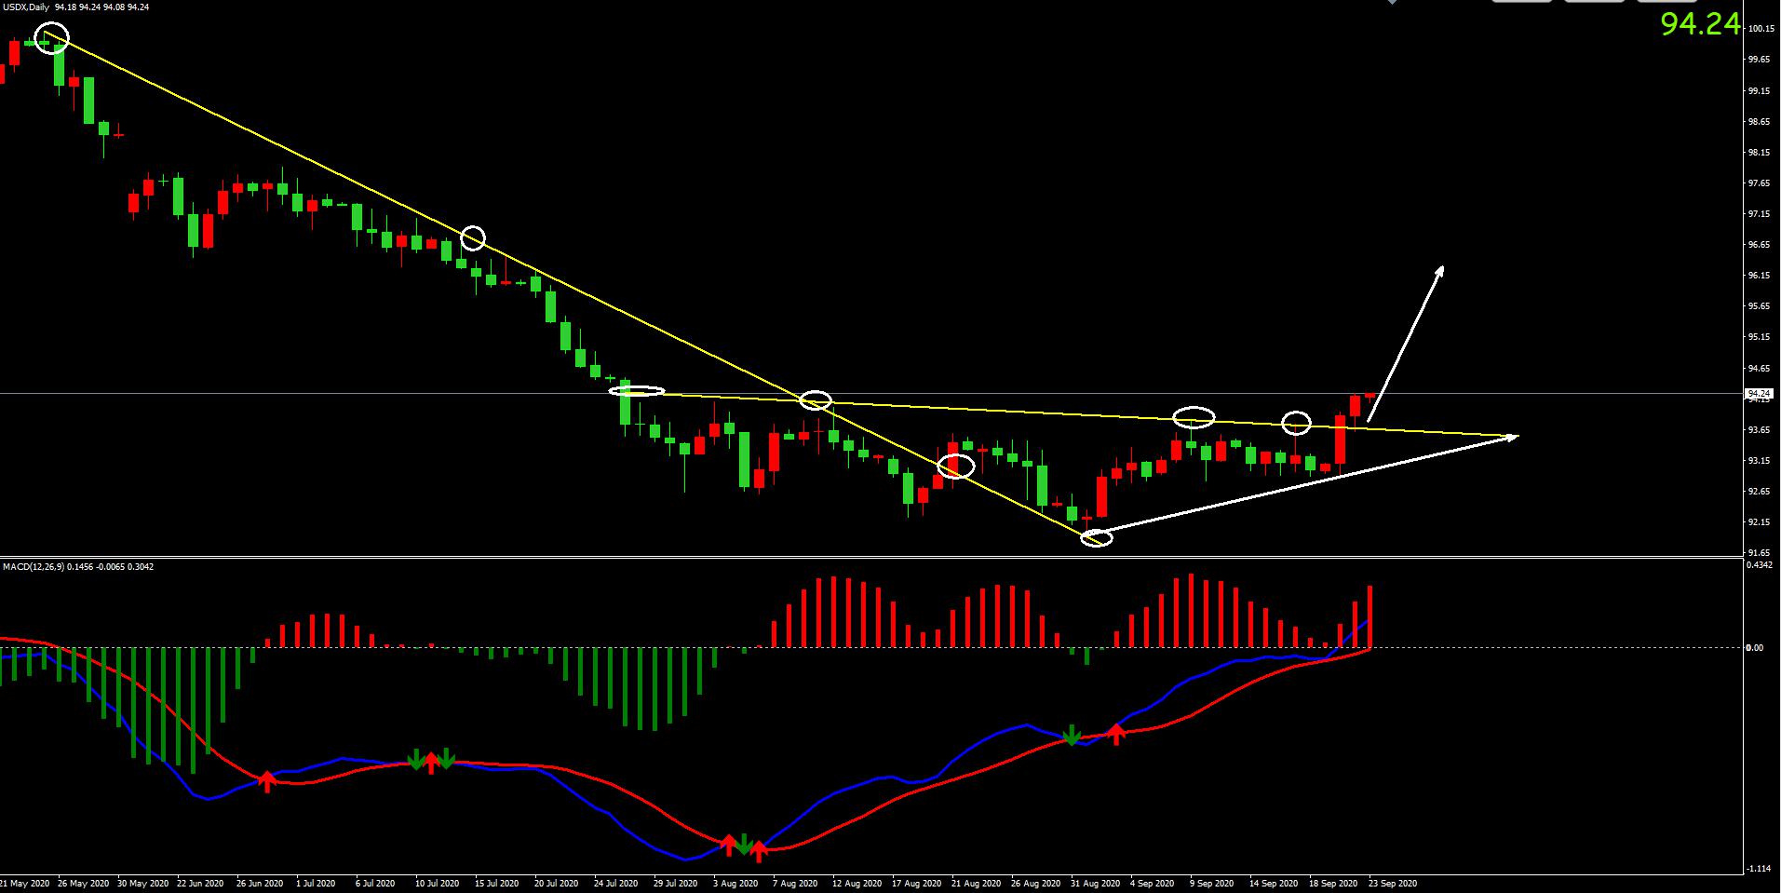Click the circle where the yellow trendlines cross near 7 Aug
Image resolution: width=1781 pixels, height=893 pixels.
(816, 400)
